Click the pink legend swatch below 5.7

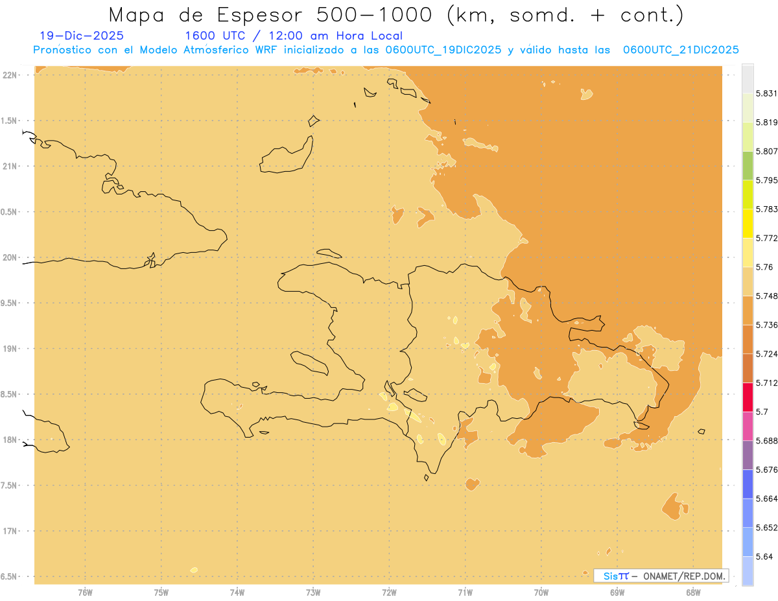(748, 426)
